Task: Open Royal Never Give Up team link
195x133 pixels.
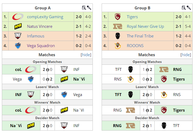Action: [145, 26]
